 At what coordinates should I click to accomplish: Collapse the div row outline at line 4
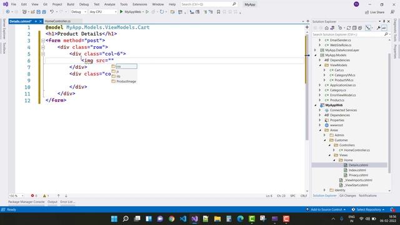click(43, 47)
